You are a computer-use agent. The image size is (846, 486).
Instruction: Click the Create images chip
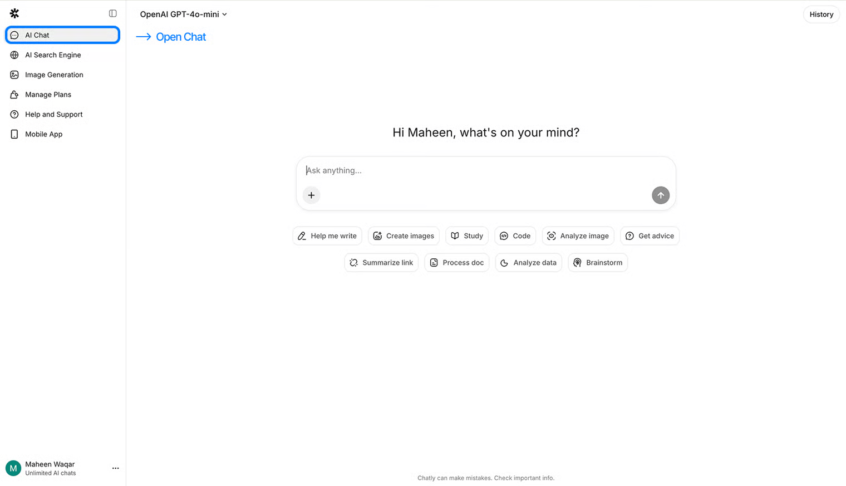404,236
